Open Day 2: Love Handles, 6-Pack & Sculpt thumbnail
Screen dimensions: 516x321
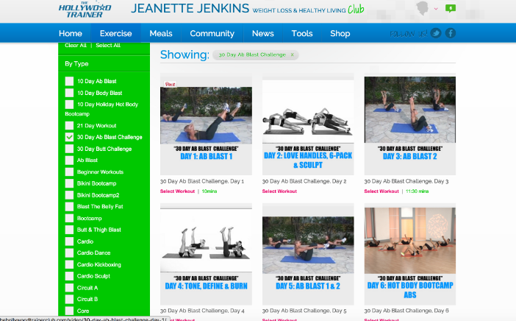coord(308,126)
